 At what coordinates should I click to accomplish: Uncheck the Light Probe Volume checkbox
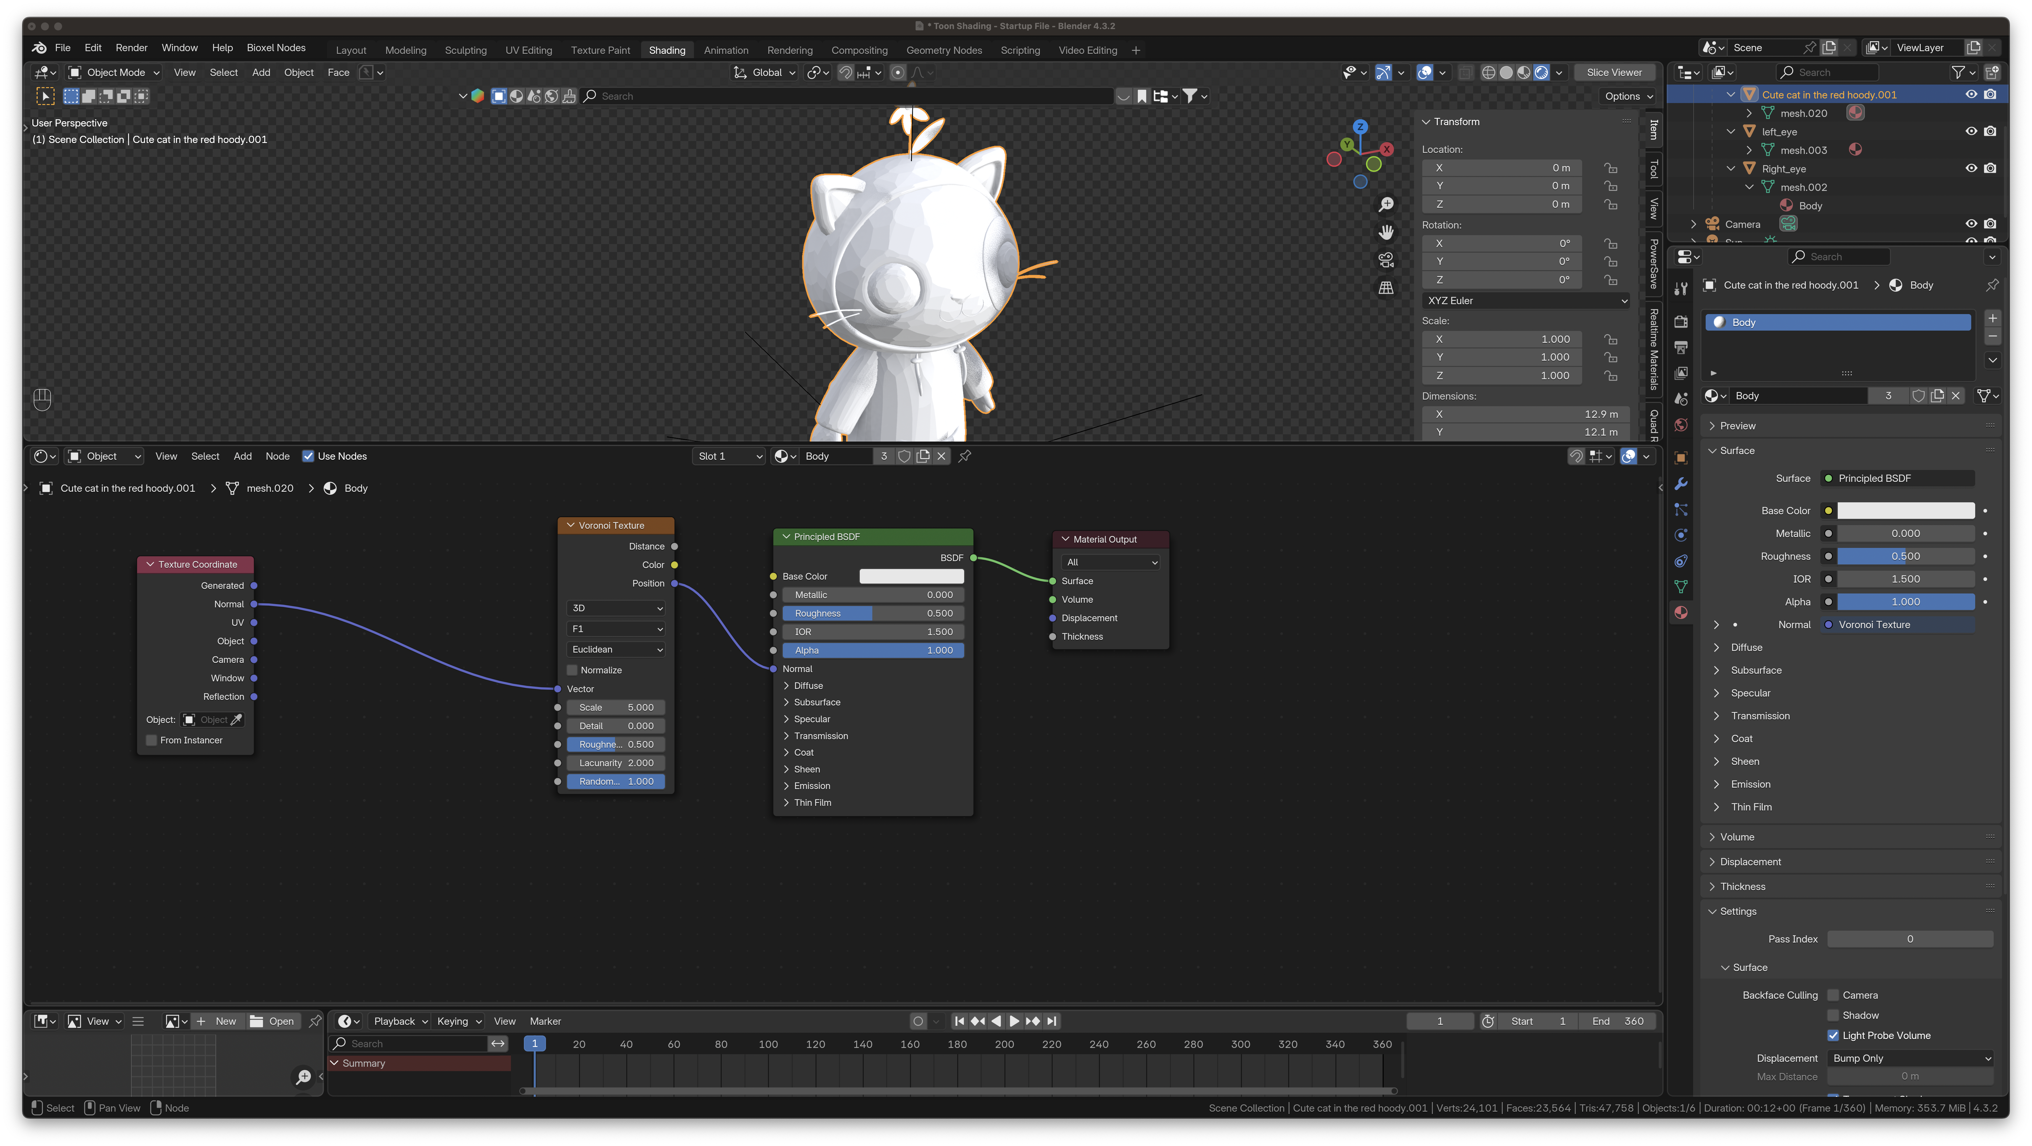pos(1833,1036)
